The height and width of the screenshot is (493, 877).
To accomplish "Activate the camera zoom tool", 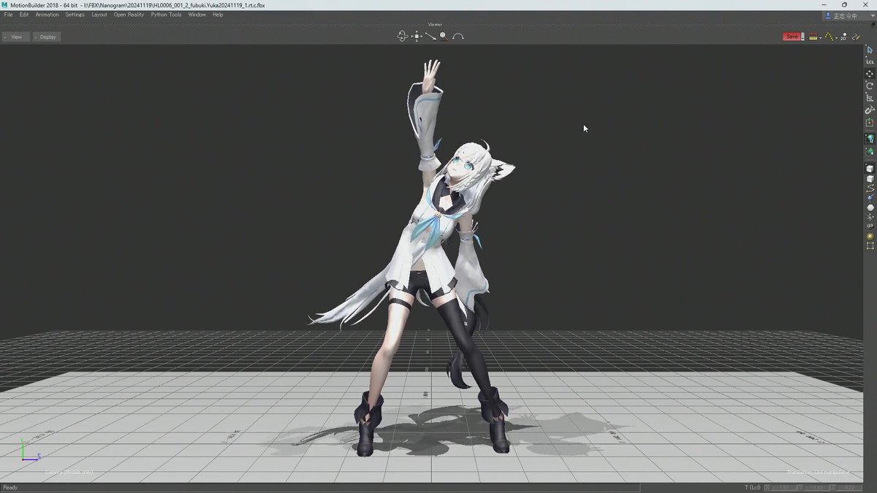I will [429, 35].
